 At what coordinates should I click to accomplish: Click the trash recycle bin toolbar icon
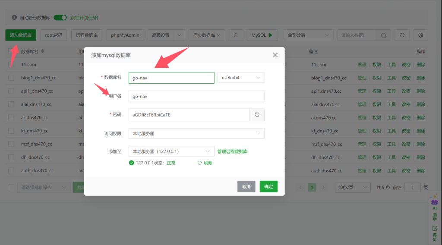tap(236, 35)
